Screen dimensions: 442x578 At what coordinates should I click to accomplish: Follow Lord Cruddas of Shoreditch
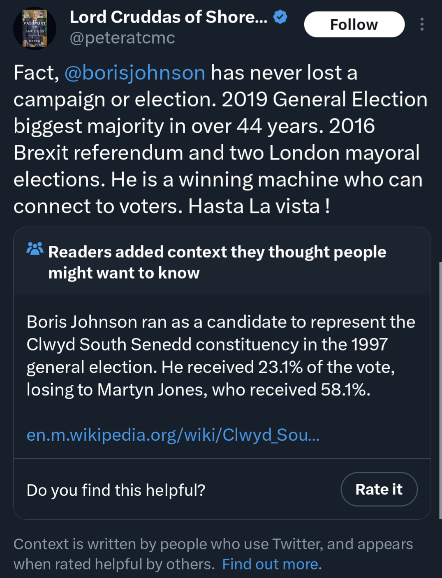pos(354,24)
